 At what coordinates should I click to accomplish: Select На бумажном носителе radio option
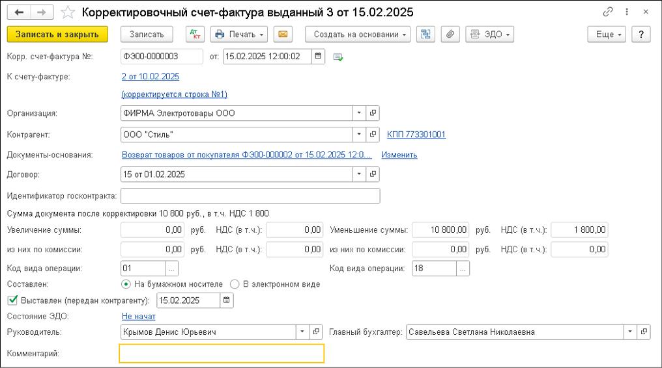tap(126, 284)
